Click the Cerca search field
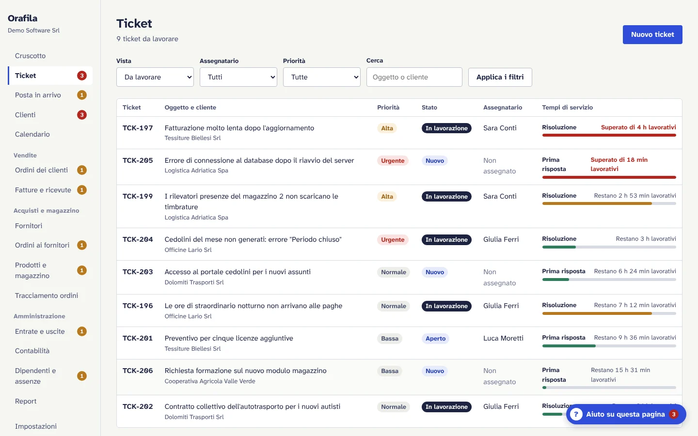The width and height of the screenshot is (698, 436). (x=414, y=77)
